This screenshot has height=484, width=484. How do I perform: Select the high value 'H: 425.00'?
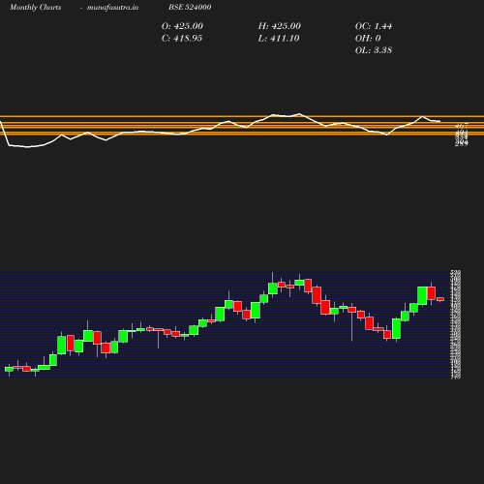(x=280, y=26)
